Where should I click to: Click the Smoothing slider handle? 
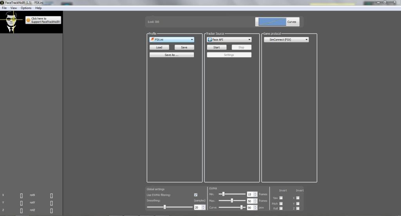[x=165, y=207]
